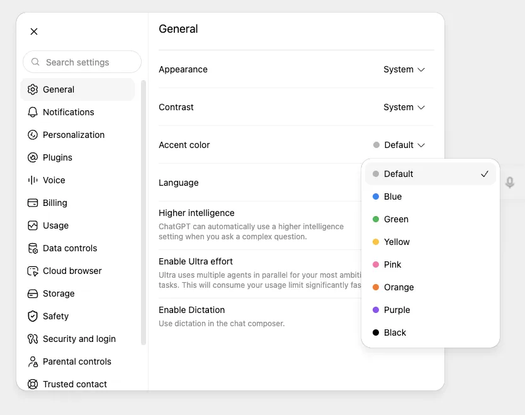Viewport: 525px width, 415px height.
Task: Close the settings dialog with X
Action: click(x=34, y=31)
